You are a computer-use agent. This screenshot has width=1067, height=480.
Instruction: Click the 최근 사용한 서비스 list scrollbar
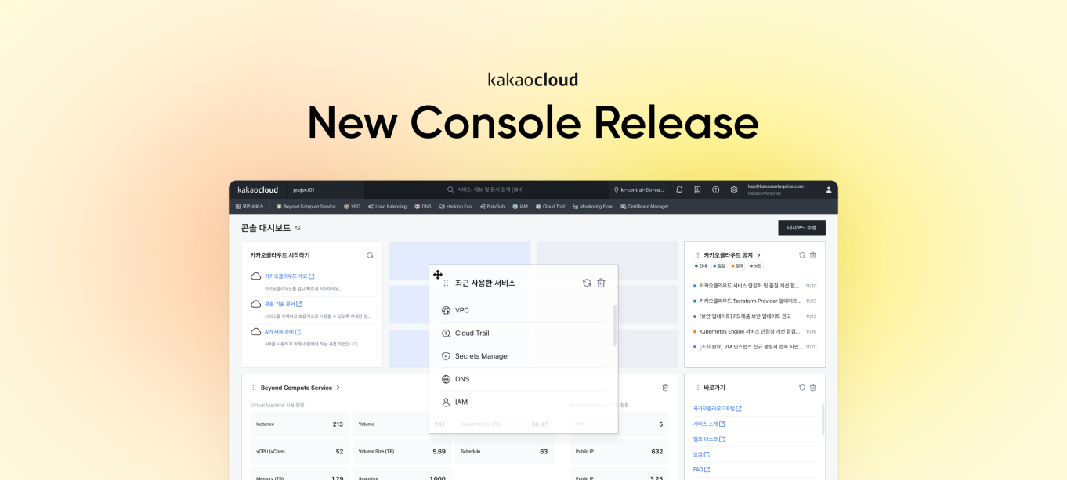pyautogui.click(x=614, y=326)
